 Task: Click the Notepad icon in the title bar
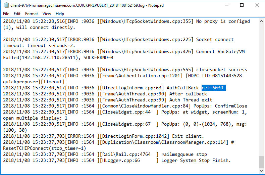(x=6, y=5)
